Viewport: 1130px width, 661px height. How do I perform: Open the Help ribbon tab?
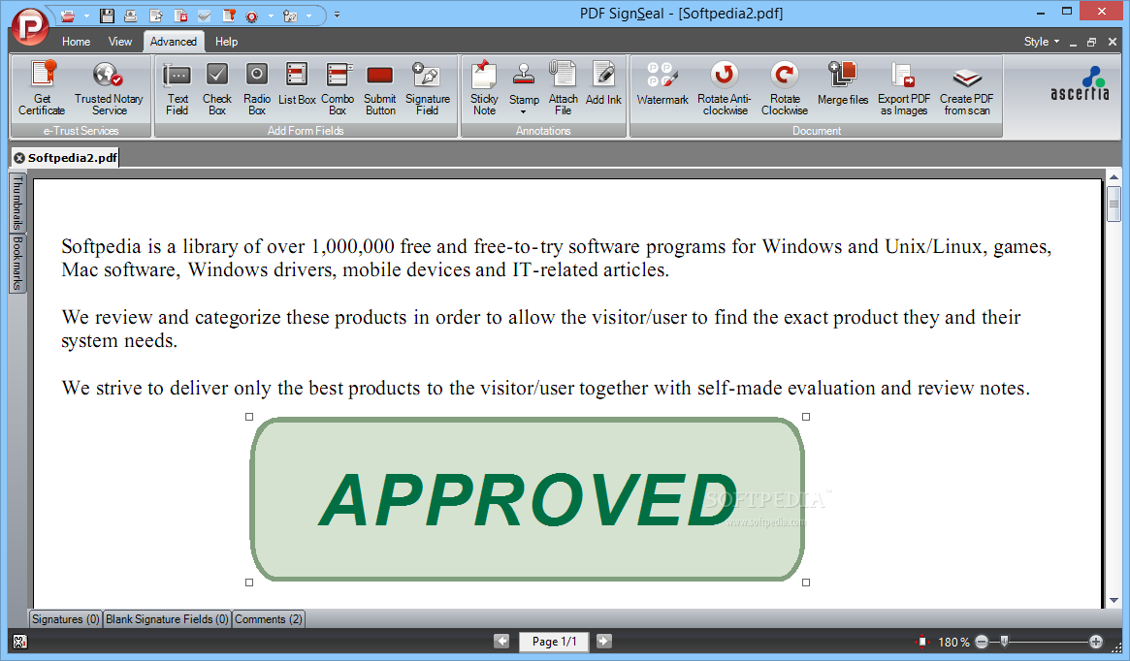point(226,42)
